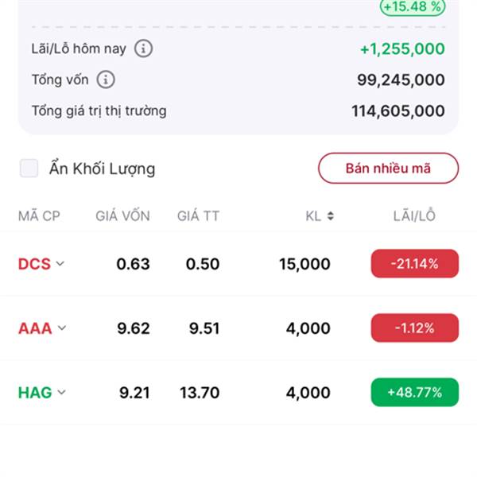Select the HAG stock code

tap(35, 393)
